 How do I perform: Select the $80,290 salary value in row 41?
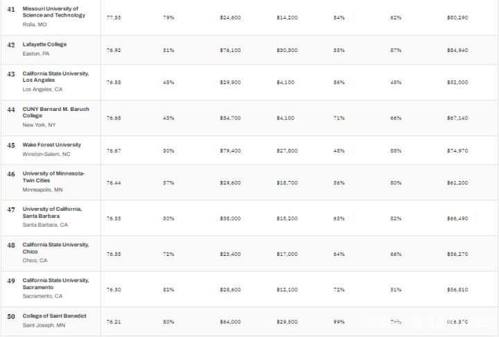click(457, 17)
